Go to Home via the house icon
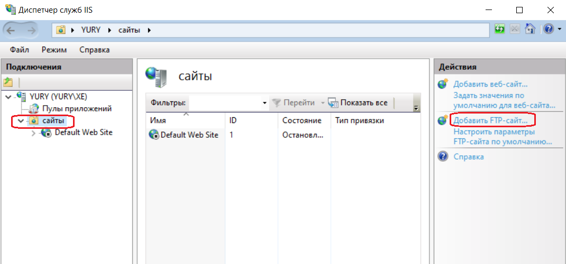This screenshot has width=566, height=264. pyautogui.click(x=530, y=29)
